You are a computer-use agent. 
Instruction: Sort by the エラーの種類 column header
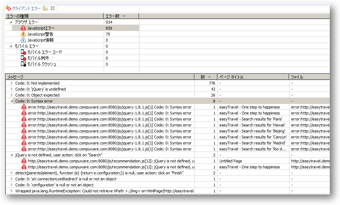coord(54,16)
